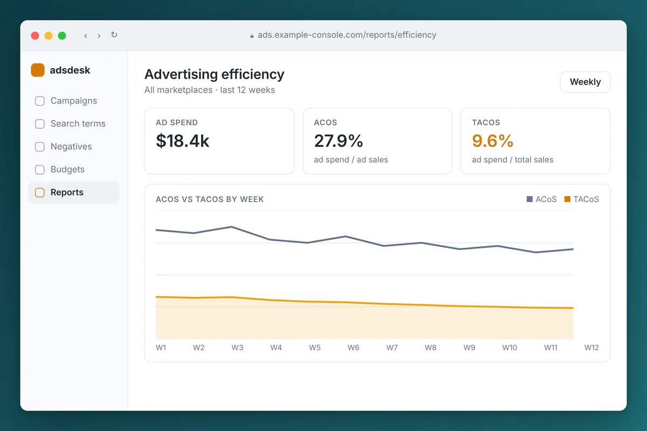This screenshot has height=431, width=647.
Task: Go to the Negatives page
Action: 74,147
